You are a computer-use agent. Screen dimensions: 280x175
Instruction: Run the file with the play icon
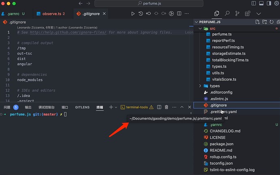133,13
